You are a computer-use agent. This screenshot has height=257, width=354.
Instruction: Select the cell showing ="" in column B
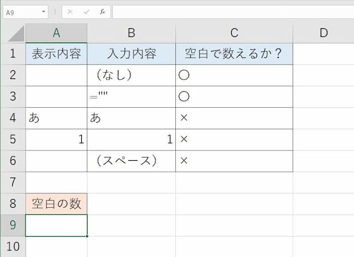click(132, 97)
